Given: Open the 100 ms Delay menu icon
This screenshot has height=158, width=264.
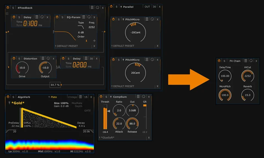Looking at the screenshot, I should point(37,17).
